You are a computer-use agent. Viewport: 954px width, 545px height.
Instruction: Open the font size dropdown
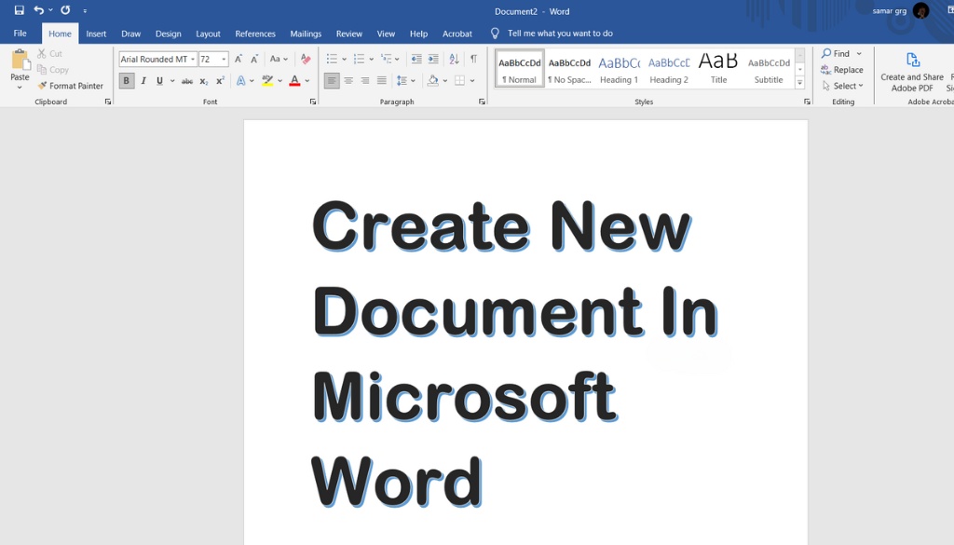click(224, 59)
